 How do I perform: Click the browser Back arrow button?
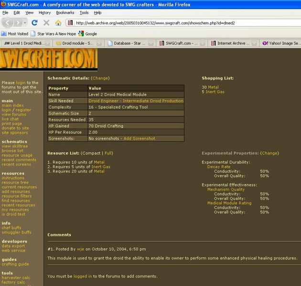click(9, 22)
